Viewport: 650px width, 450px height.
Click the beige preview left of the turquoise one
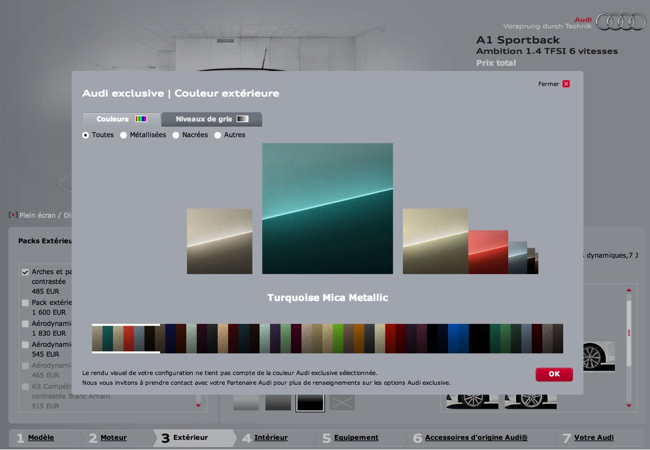219,241
